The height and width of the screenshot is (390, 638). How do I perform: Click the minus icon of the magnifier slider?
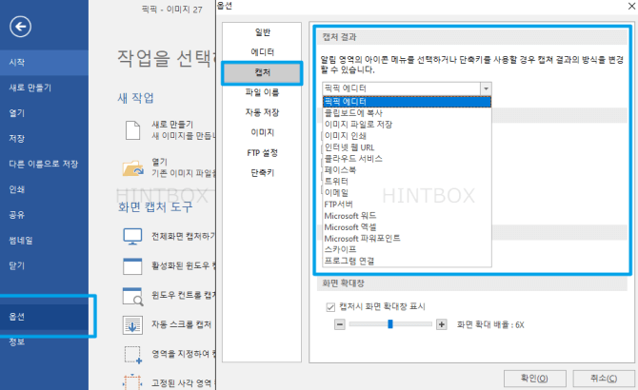[x=340, y=324]
